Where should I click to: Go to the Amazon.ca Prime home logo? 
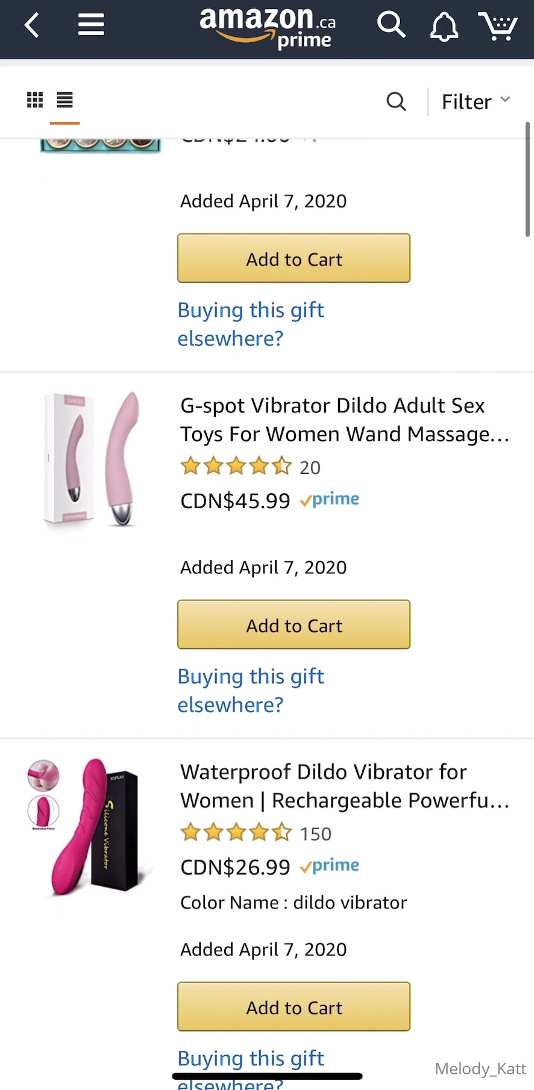click(x=268, y=28)
